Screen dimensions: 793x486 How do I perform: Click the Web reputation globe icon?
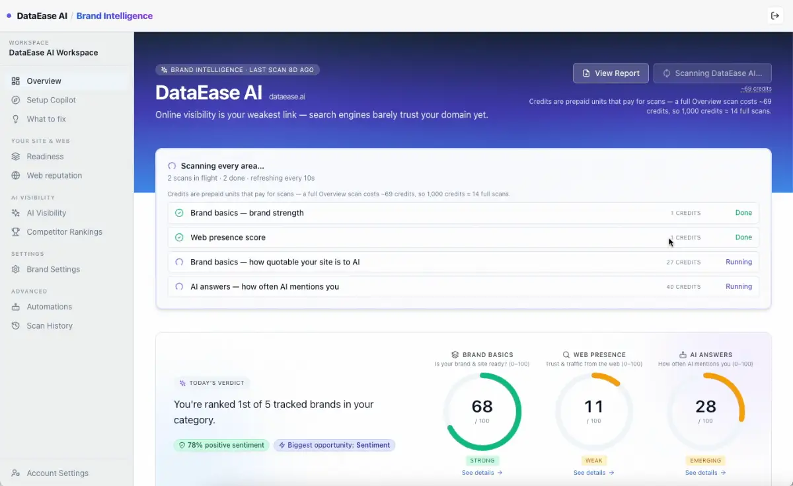pos(16,176)
